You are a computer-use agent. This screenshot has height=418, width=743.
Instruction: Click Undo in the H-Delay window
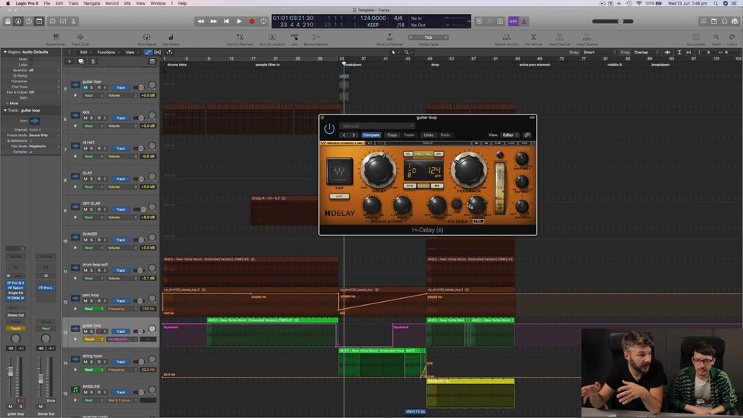pos(428,135)
